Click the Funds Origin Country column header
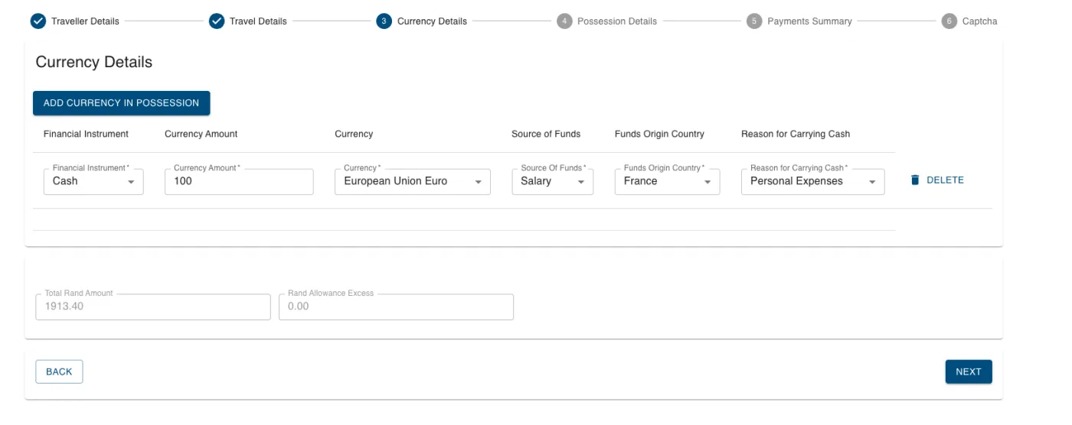Viewport: 1072px width, 425px height. point(659,134)
